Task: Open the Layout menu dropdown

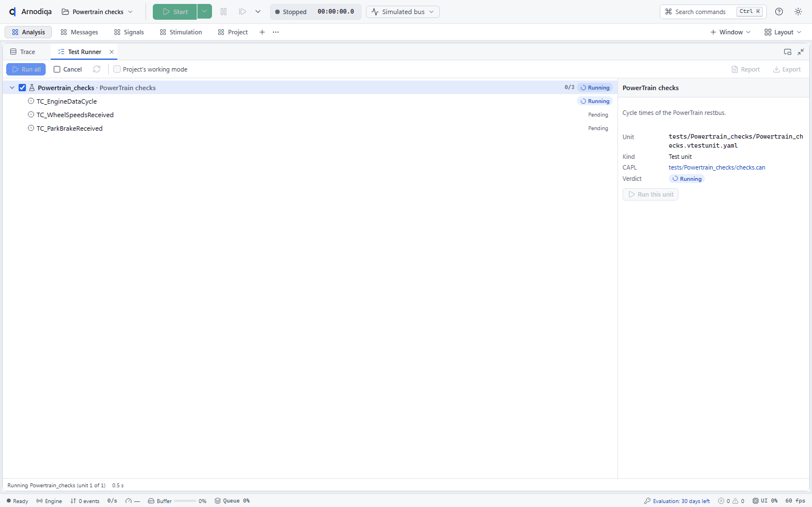Action: pyautogui.click(x=783, y=32)
